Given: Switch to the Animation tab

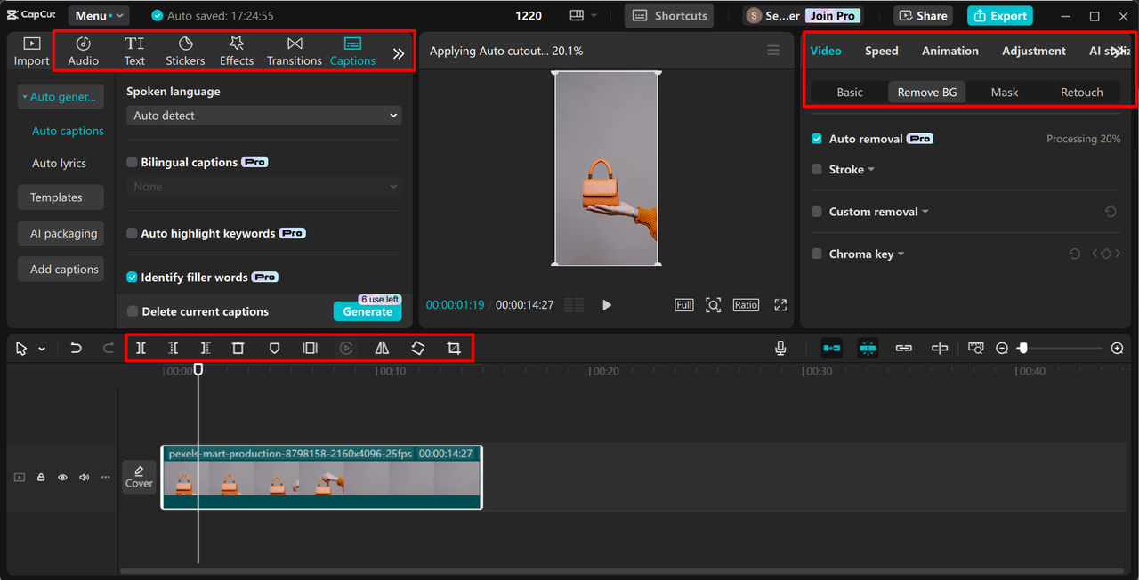Looking at the screenshot, I should point(949,51).
